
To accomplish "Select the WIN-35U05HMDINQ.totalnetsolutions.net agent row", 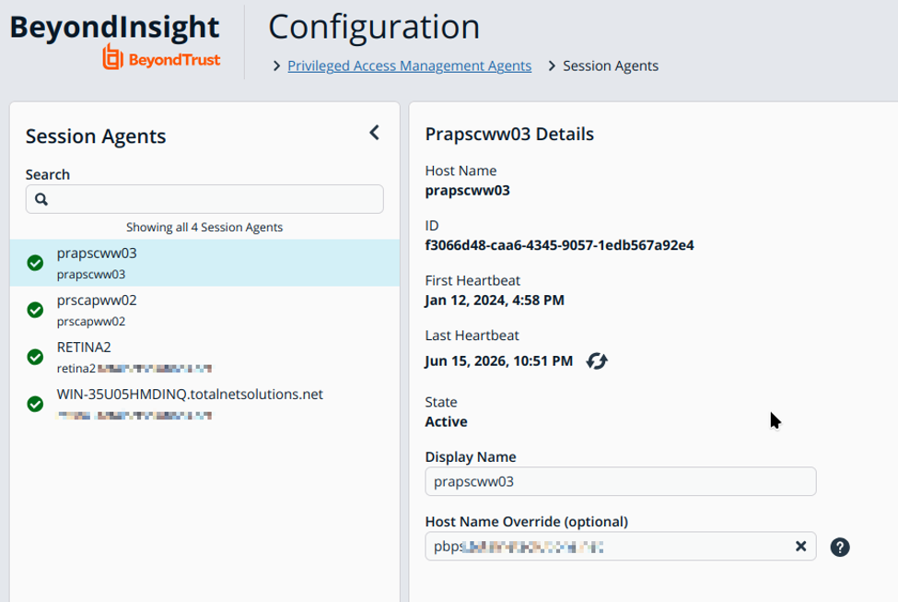I will coord(204,404).
